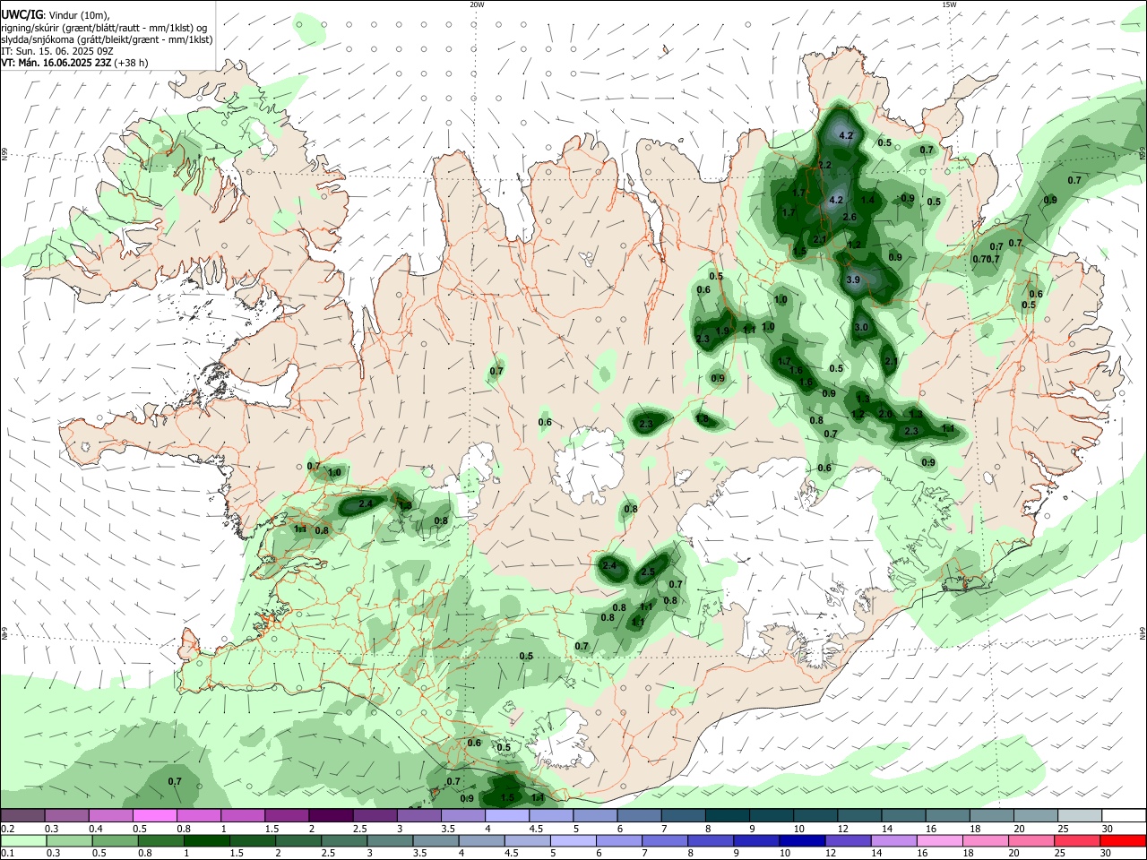Click the darkest purple 2 swatch in top legend row
The width and height of the screenshot is (1147, 860).
pos(331,815)
